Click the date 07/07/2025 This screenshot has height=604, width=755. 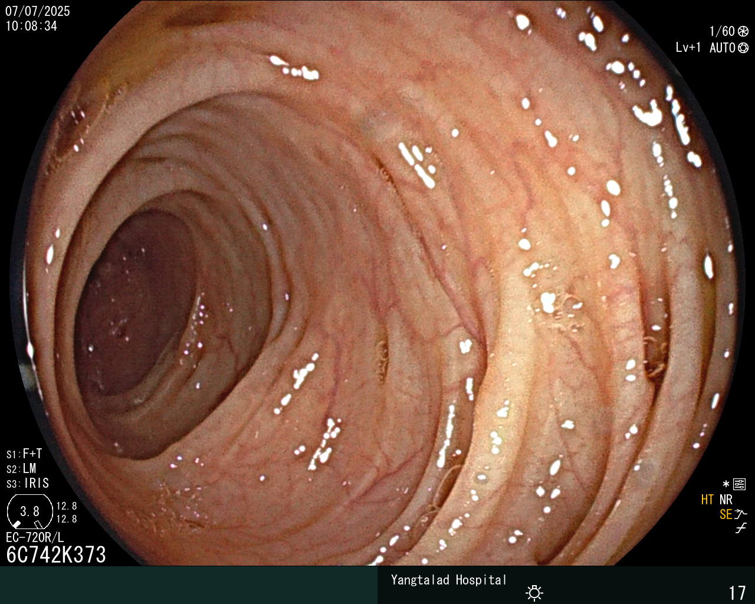38,11
